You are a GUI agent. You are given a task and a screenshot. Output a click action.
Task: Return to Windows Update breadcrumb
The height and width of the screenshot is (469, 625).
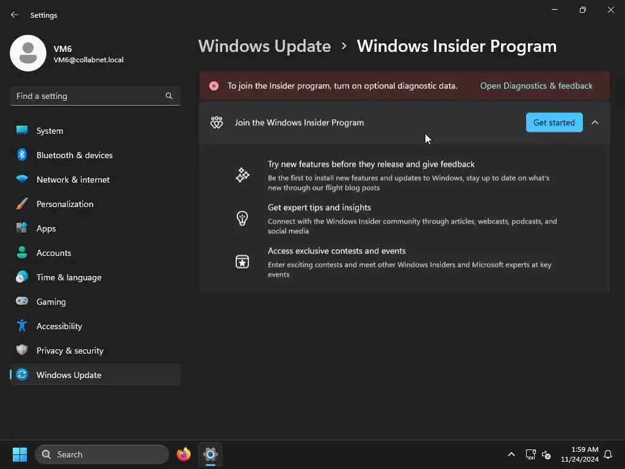point(265,46)
